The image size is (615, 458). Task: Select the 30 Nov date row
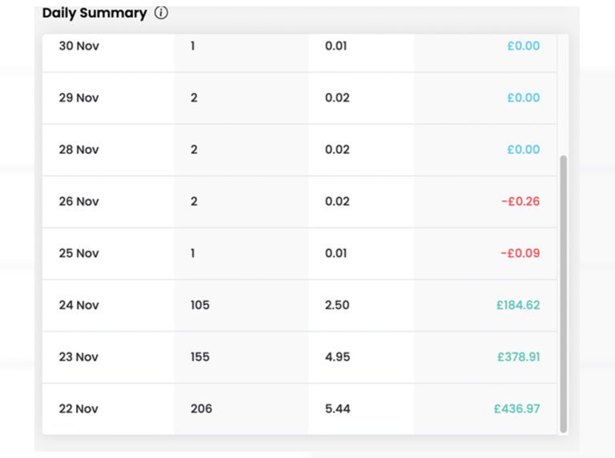[78, 46]
